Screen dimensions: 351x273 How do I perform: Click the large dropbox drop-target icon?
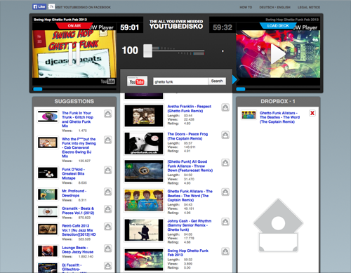click(x=278, y=225)
